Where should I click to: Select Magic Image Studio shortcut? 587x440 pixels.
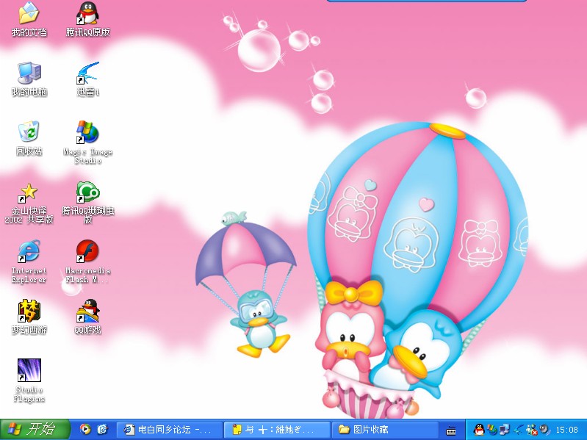[87, 133]
